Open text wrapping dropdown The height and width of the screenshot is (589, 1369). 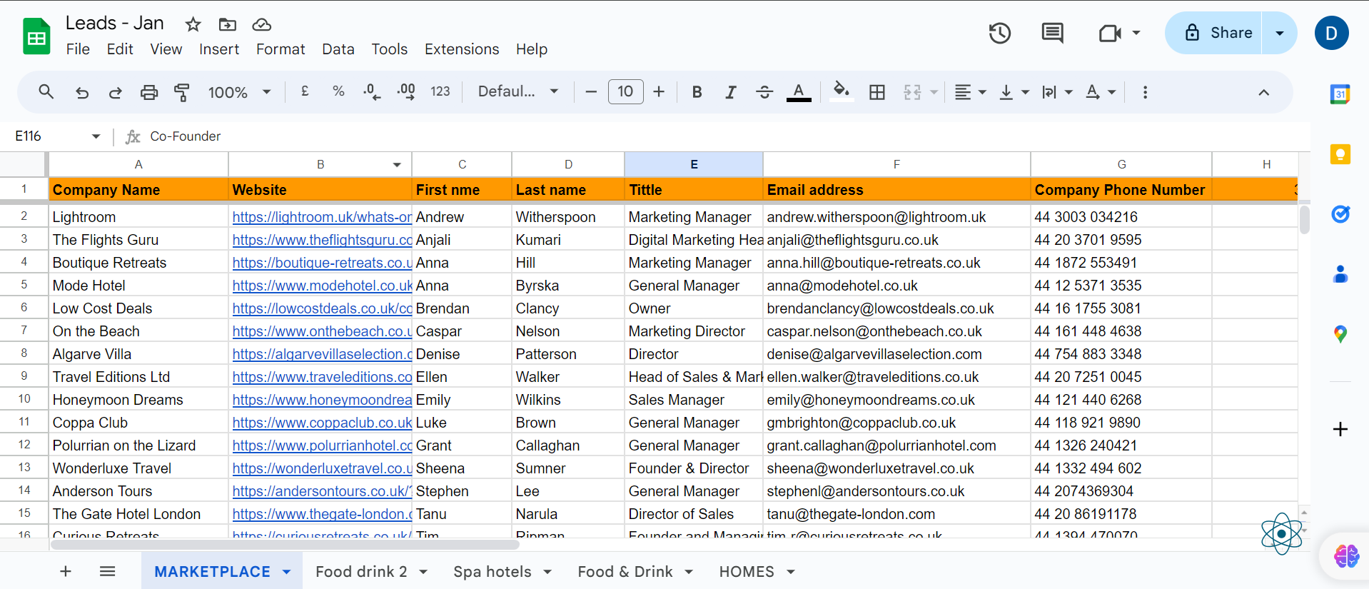coord(1057,92)
